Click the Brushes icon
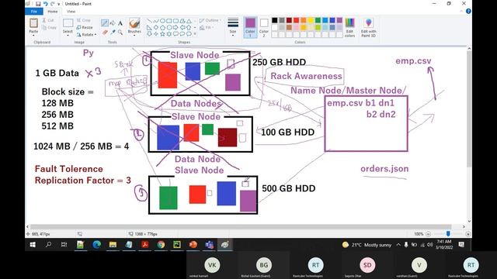This screenshot has width=497, height=279. click(134, 24)
